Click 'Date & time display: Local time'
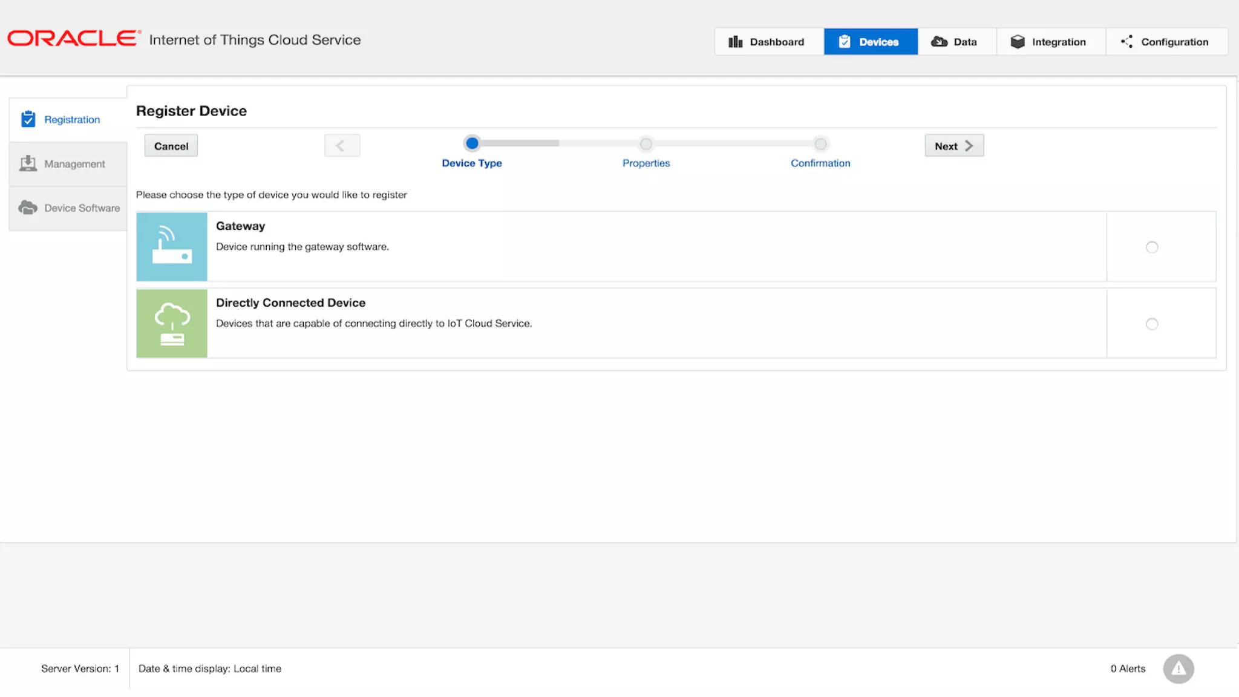This screenshot has height=697, width=1239. coord(210,669)
